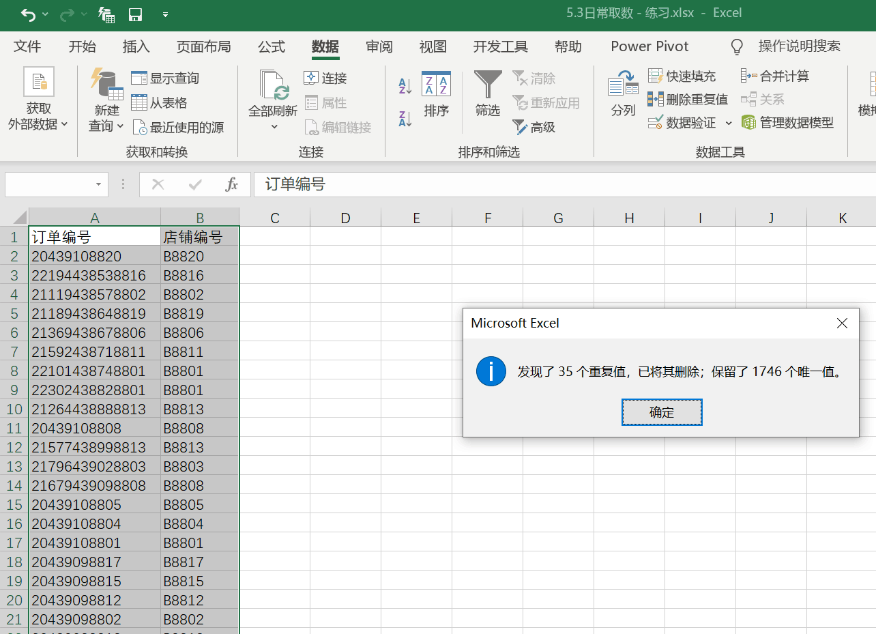The image size is (876, 634).
Task: Select column A header
Action: coord(95,218)
